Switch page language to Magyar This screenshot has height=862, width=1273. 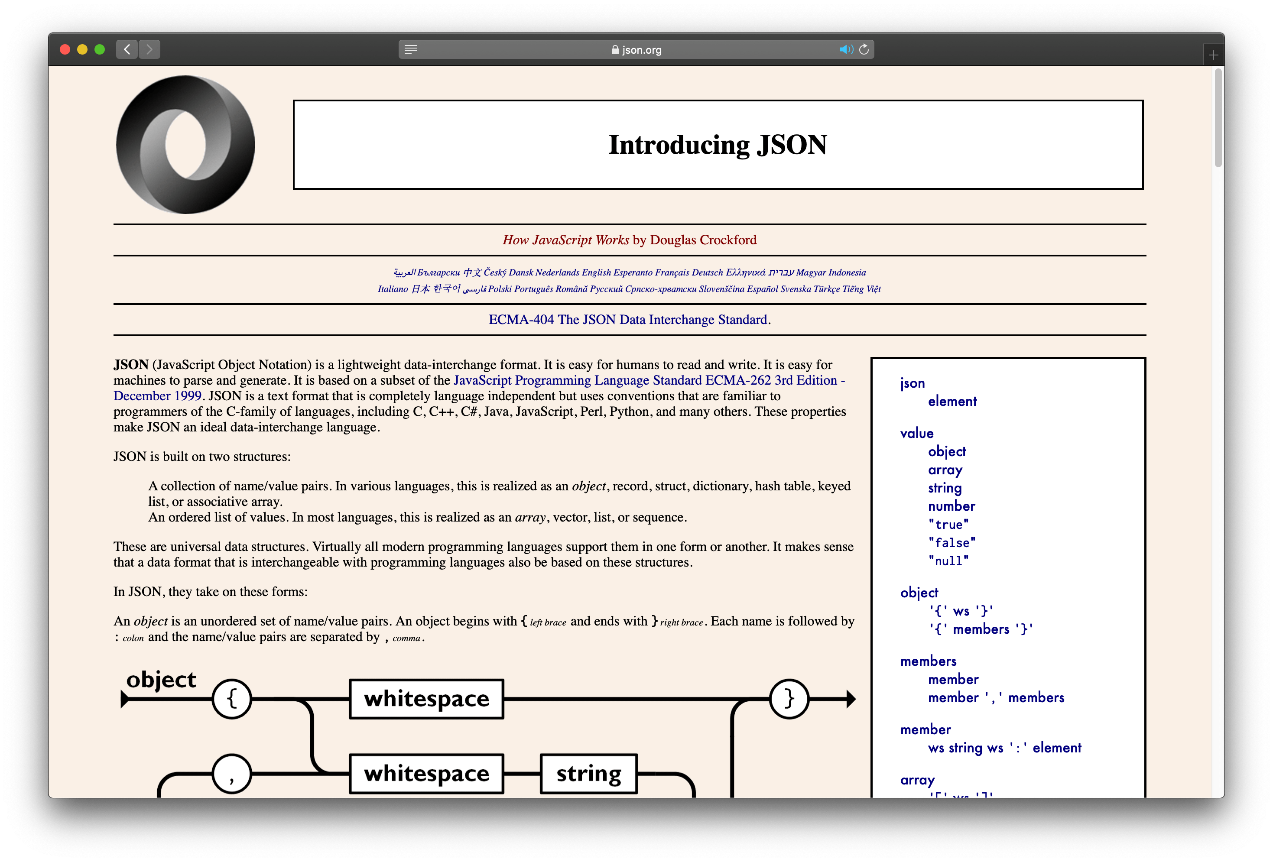coord(811,273)
